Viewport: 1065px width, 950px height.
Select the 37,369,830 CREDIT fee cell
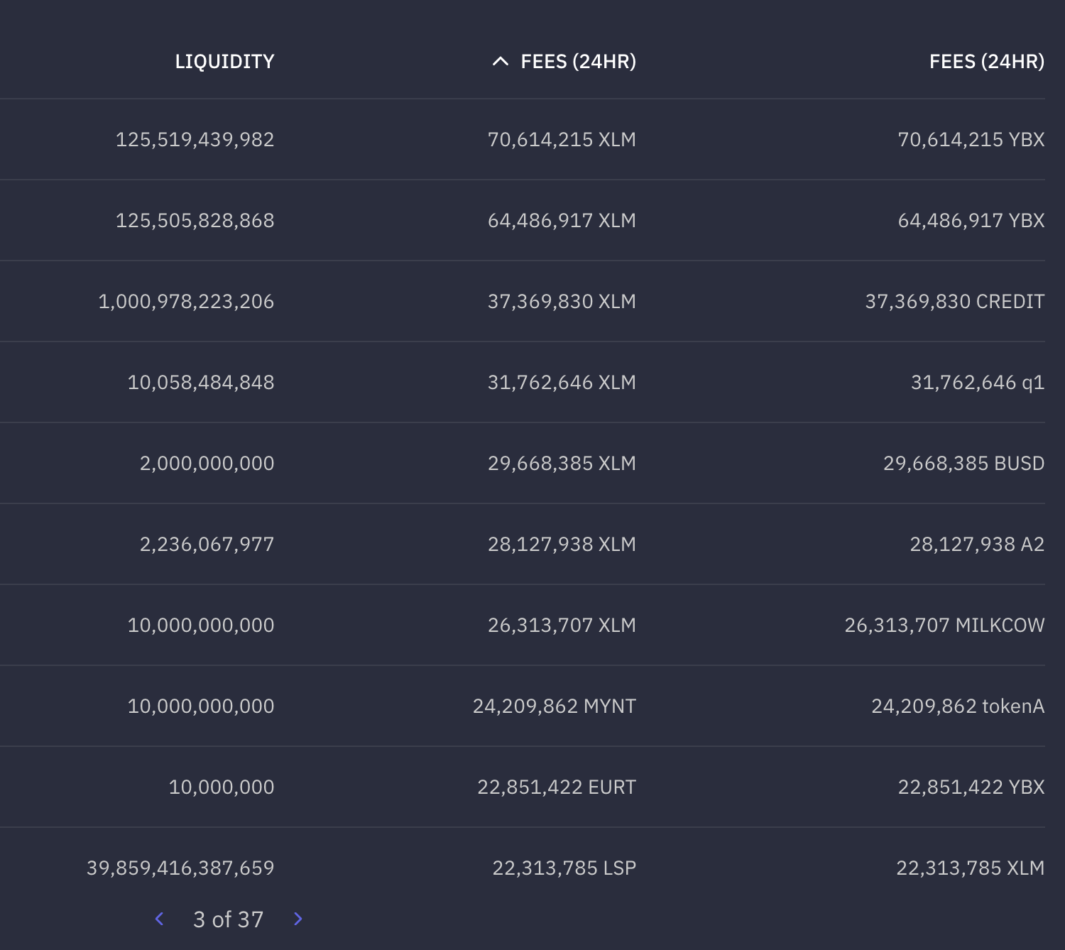pyautogui.click(x=954, y=301)
